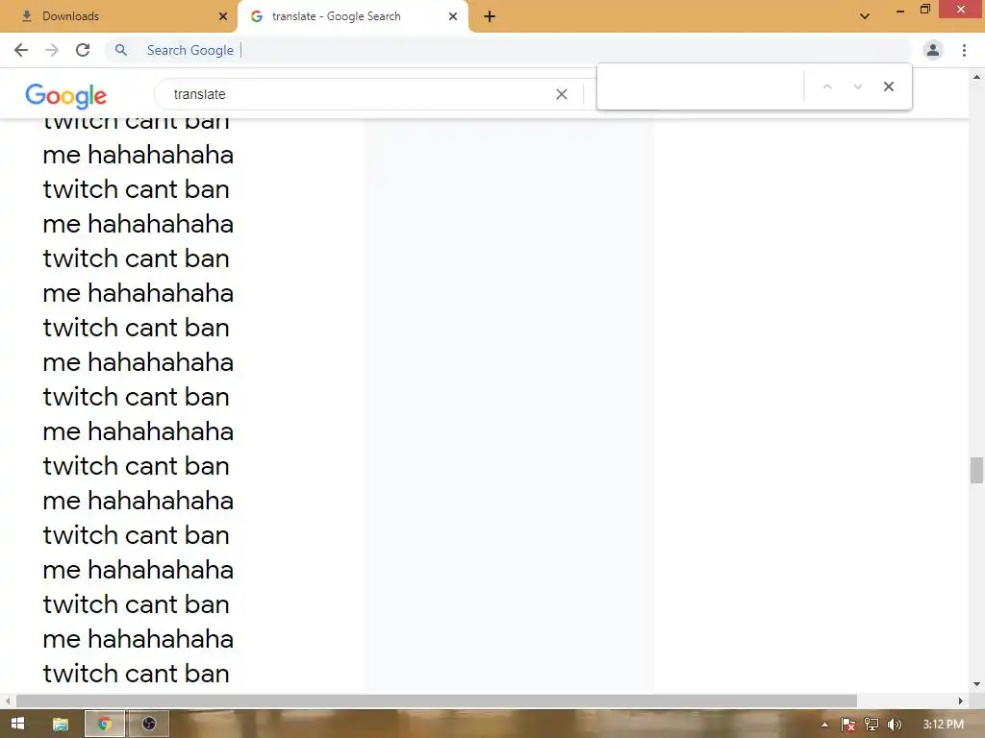Open the volume speaker tray icon
The image size is (985, 738).
pos(895,725)
